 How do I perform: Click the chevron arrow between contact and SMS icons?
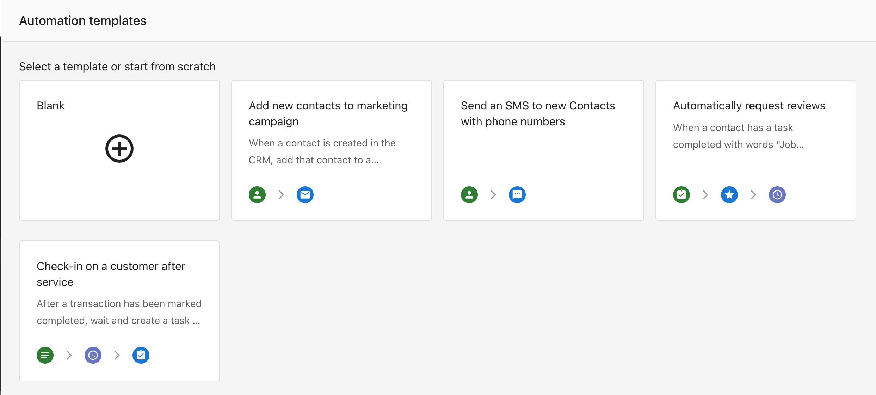(493, 195)
